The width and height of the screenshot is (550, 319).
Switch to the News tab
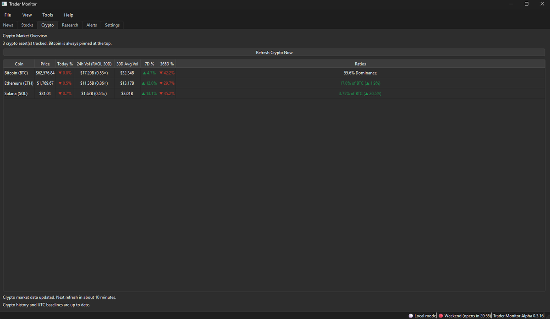(8, 25)
